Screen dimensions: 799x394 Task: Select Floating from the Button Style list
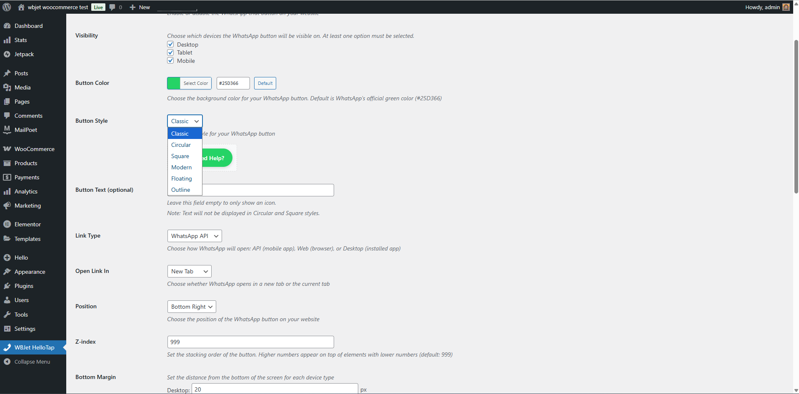[181, 178]
